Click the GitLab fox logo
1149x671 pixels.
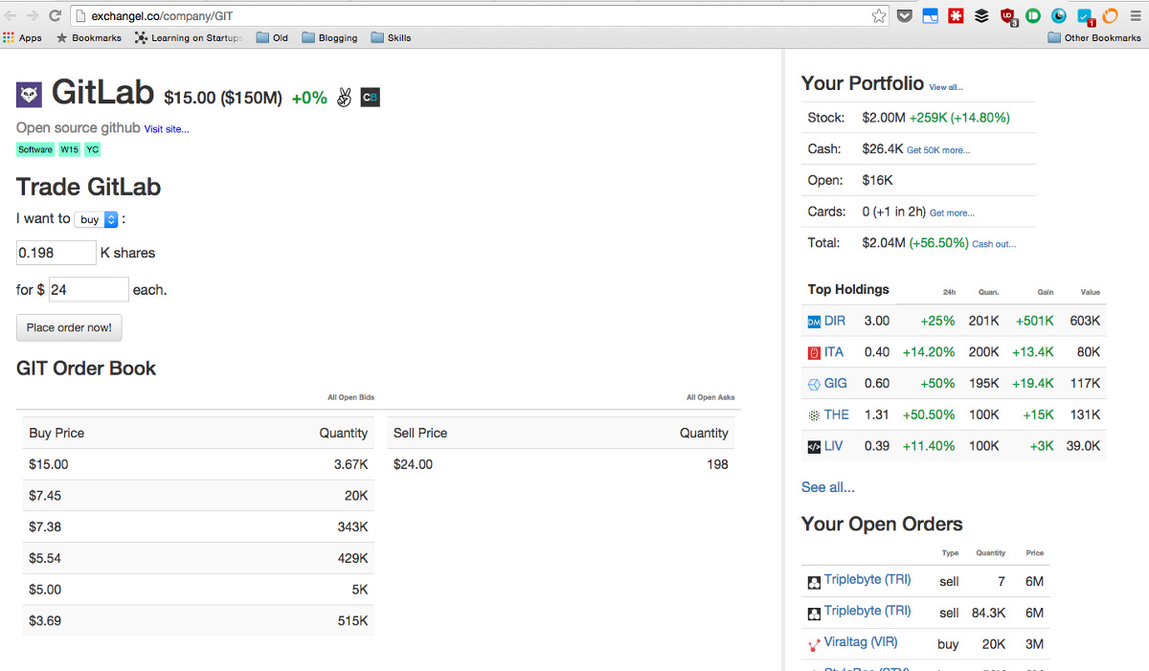click(29, 95)
